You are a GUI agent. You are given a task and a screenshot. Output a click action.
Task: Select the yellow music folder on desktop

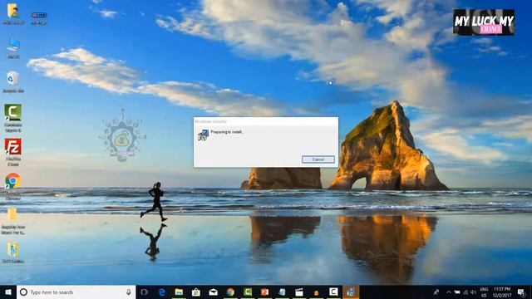[x=13, y=221]
